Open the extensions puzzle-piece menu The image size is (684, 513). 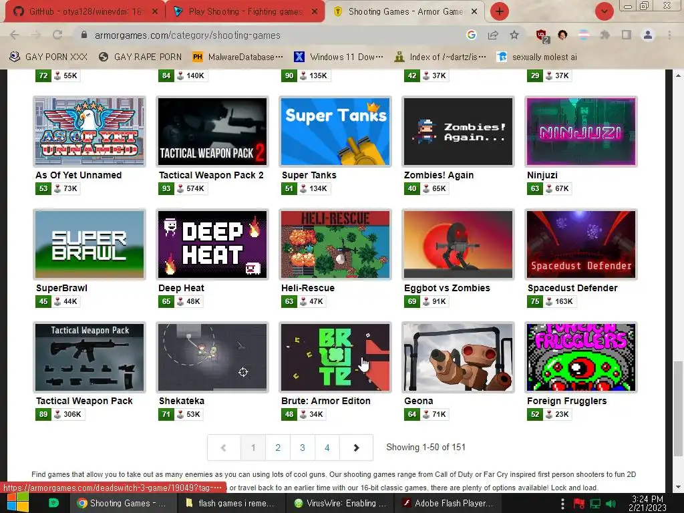tap(605, 35)
